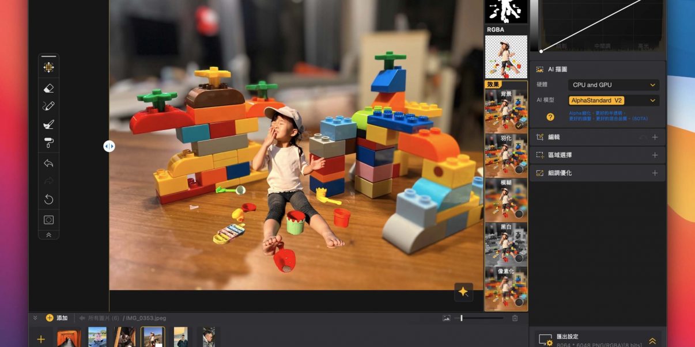This screenshot has height=347, width=695.
Task: Enable the 模糊 blur effect
Action: [519, 213]
